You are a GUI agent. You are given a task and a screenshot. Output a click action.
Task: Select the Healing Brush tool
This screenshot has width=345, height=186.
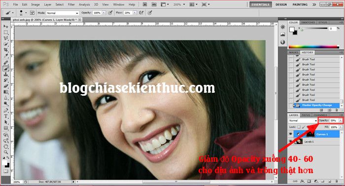click(6, 63)
